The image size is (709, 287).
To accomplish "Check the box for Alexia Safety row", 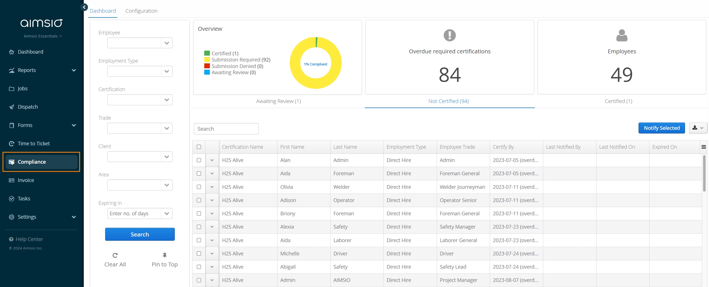I will [x=199, y=227].
